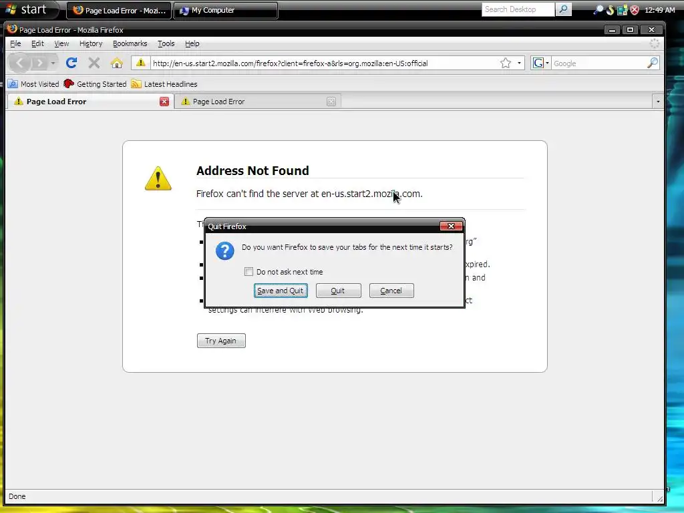
Task: Click the Done status bar text
Action: [17, 496]
